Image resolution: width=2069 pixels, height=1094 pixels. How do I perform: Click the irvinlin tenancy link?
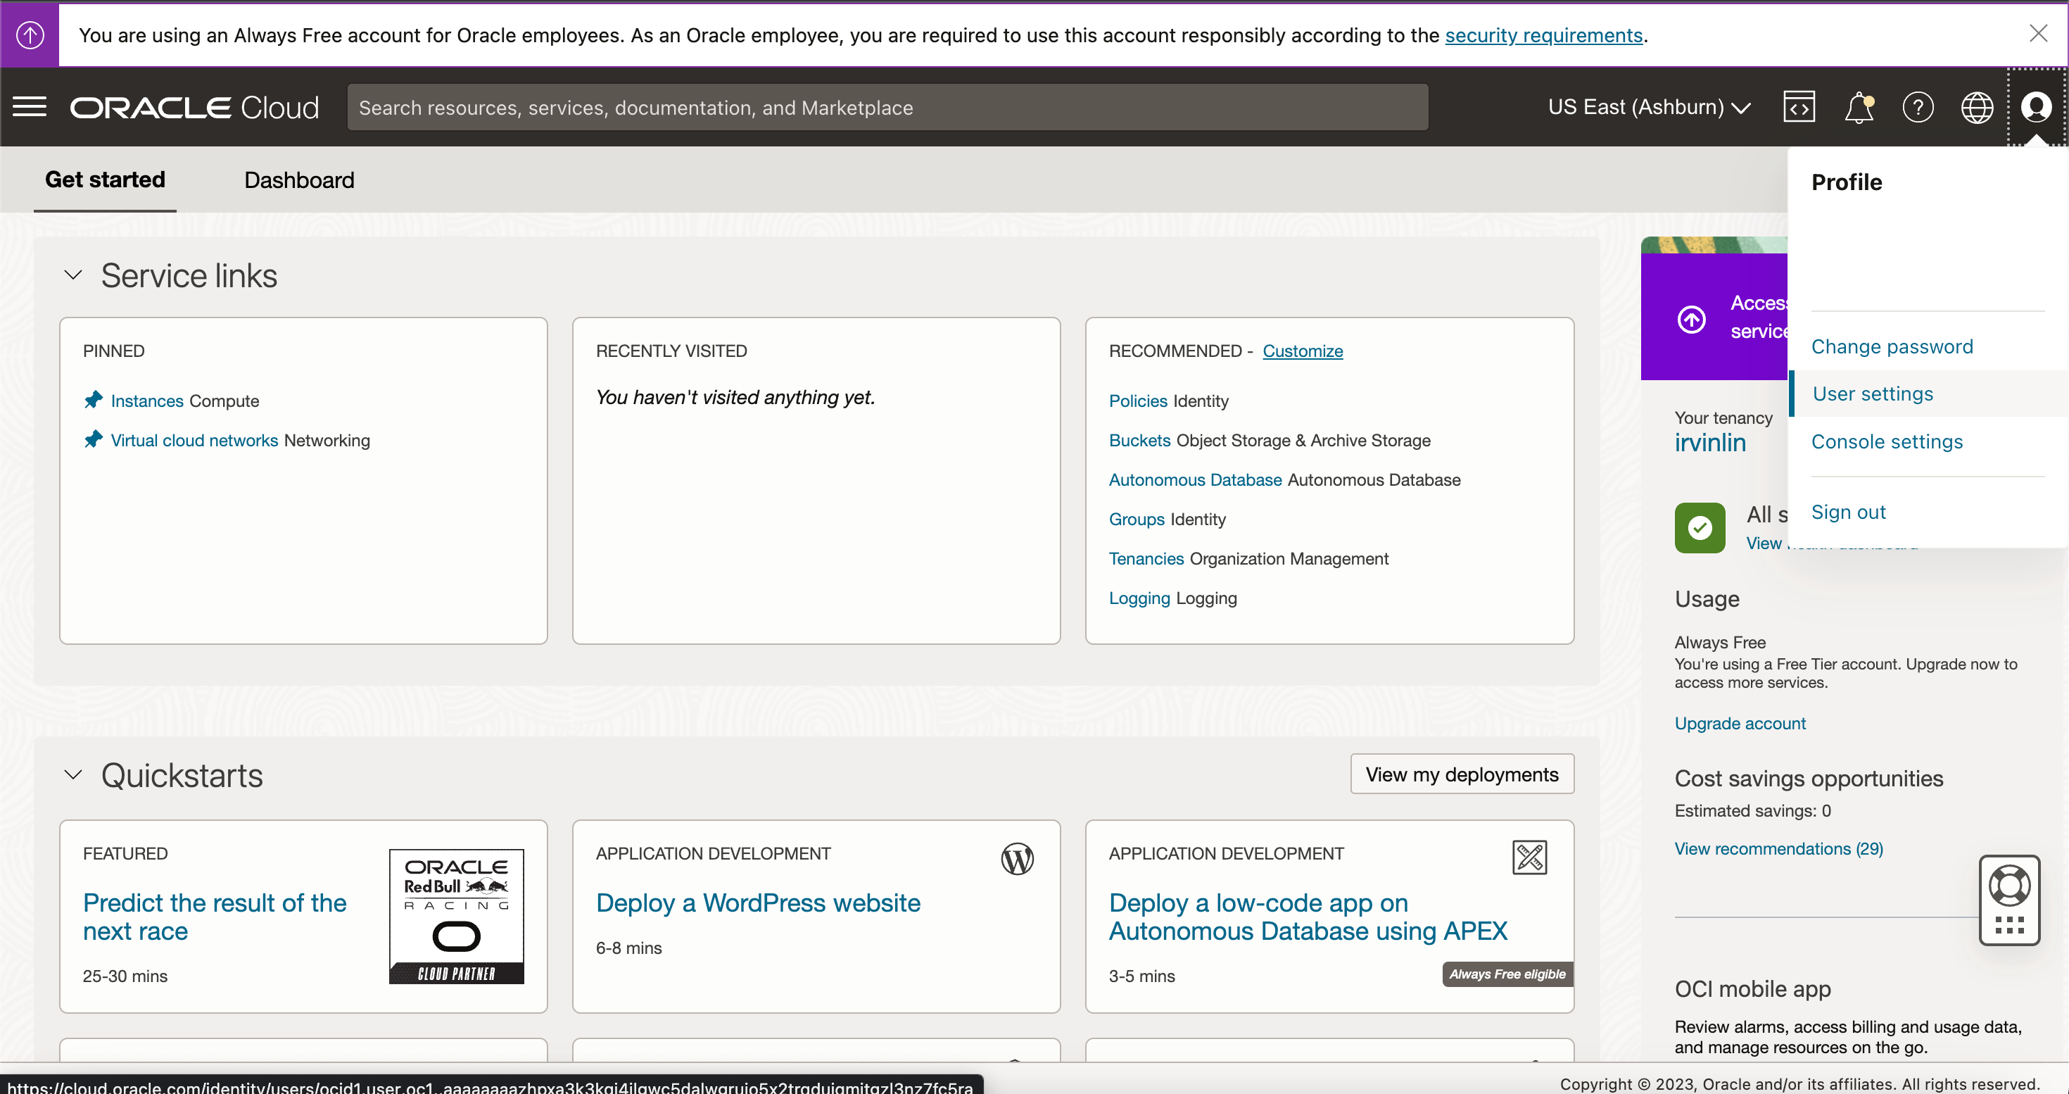(1710, 443)
